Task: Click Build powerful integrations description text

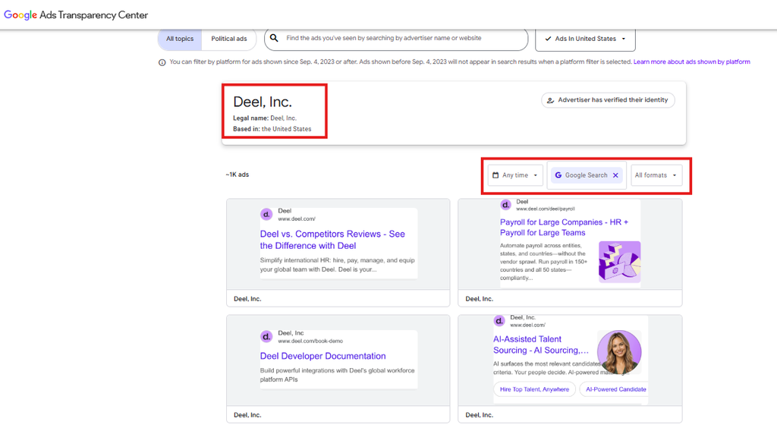Action: 338,375
